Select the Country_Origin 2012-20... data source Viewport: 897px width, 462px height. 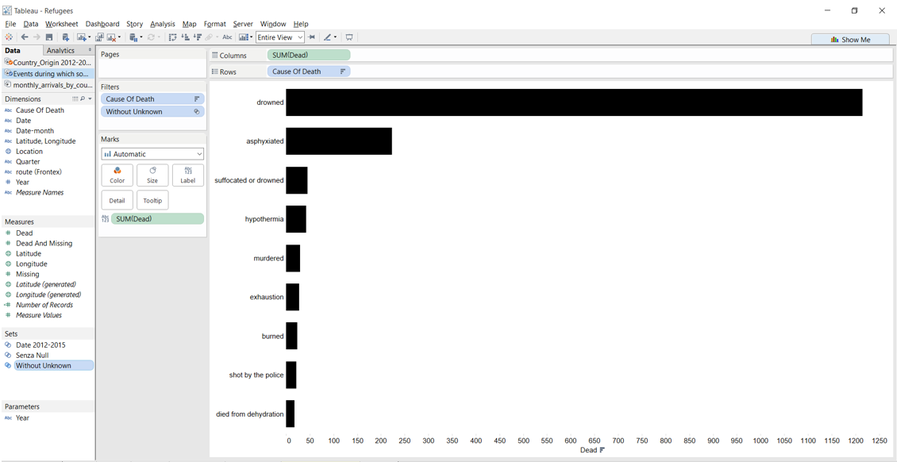48,63
